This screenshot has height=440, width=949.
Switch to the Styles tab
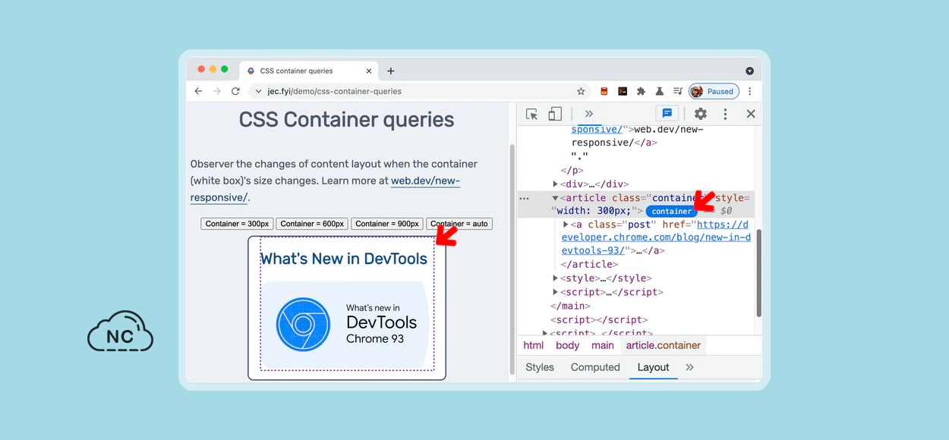point(540,367)
